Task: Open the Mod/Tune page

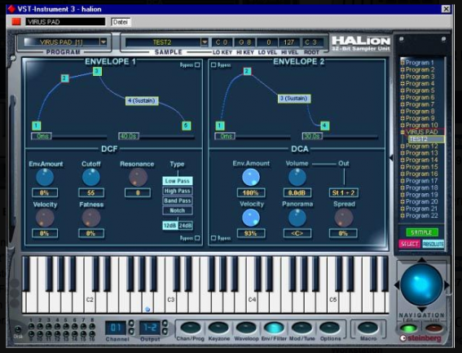Action: click(301, 328)
